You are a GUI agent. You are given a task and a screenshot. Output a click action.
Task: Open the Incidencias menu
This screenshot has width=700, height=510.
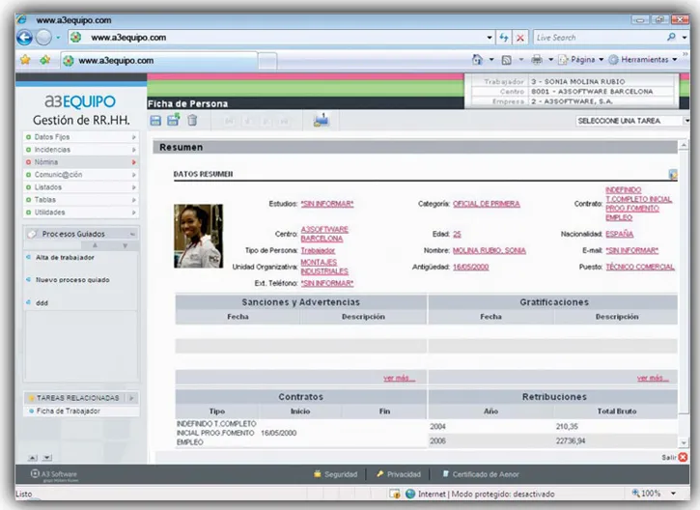coord(81,150)
